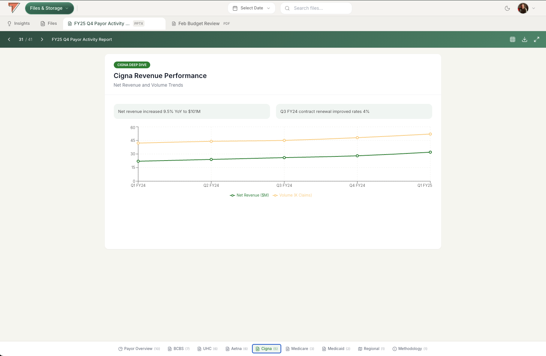Screen dimensions: 546x356
Task: Jump to the Payor Overview section
Action: coord(139,349)
